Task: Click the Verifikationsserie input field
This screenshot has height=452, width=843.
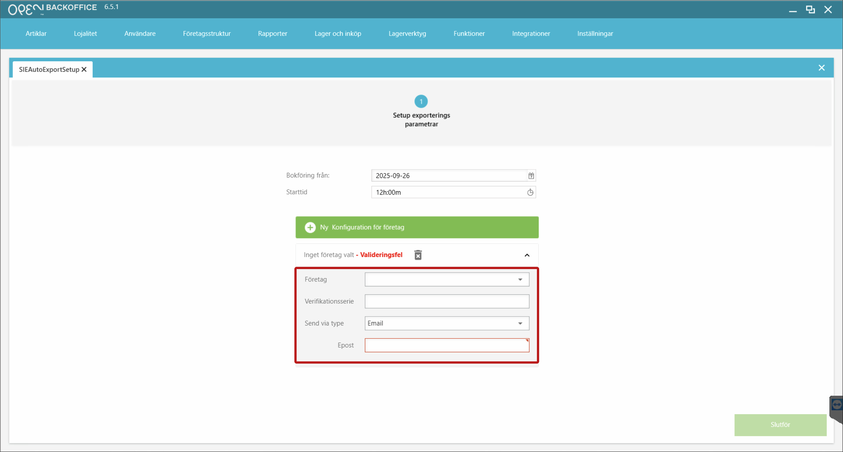Action: (447, 301)
